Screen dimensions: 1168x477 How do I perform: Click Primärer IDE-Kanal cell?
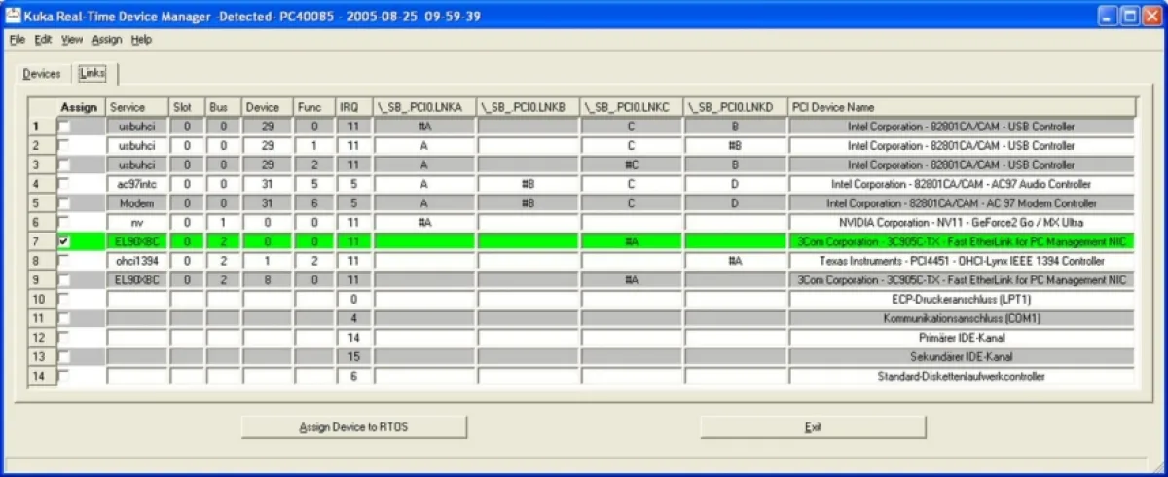[962, 338]
